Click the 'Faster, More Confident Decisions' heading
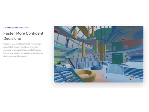Image resolution: width=149 pixels, height=112 pixels. (x=23, y=36)
